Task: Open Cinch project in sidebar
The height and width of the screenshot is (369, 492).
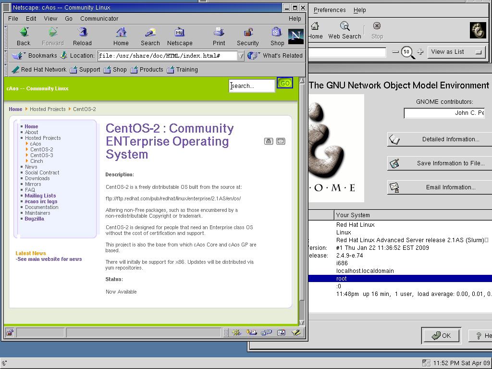Action: 37,161
